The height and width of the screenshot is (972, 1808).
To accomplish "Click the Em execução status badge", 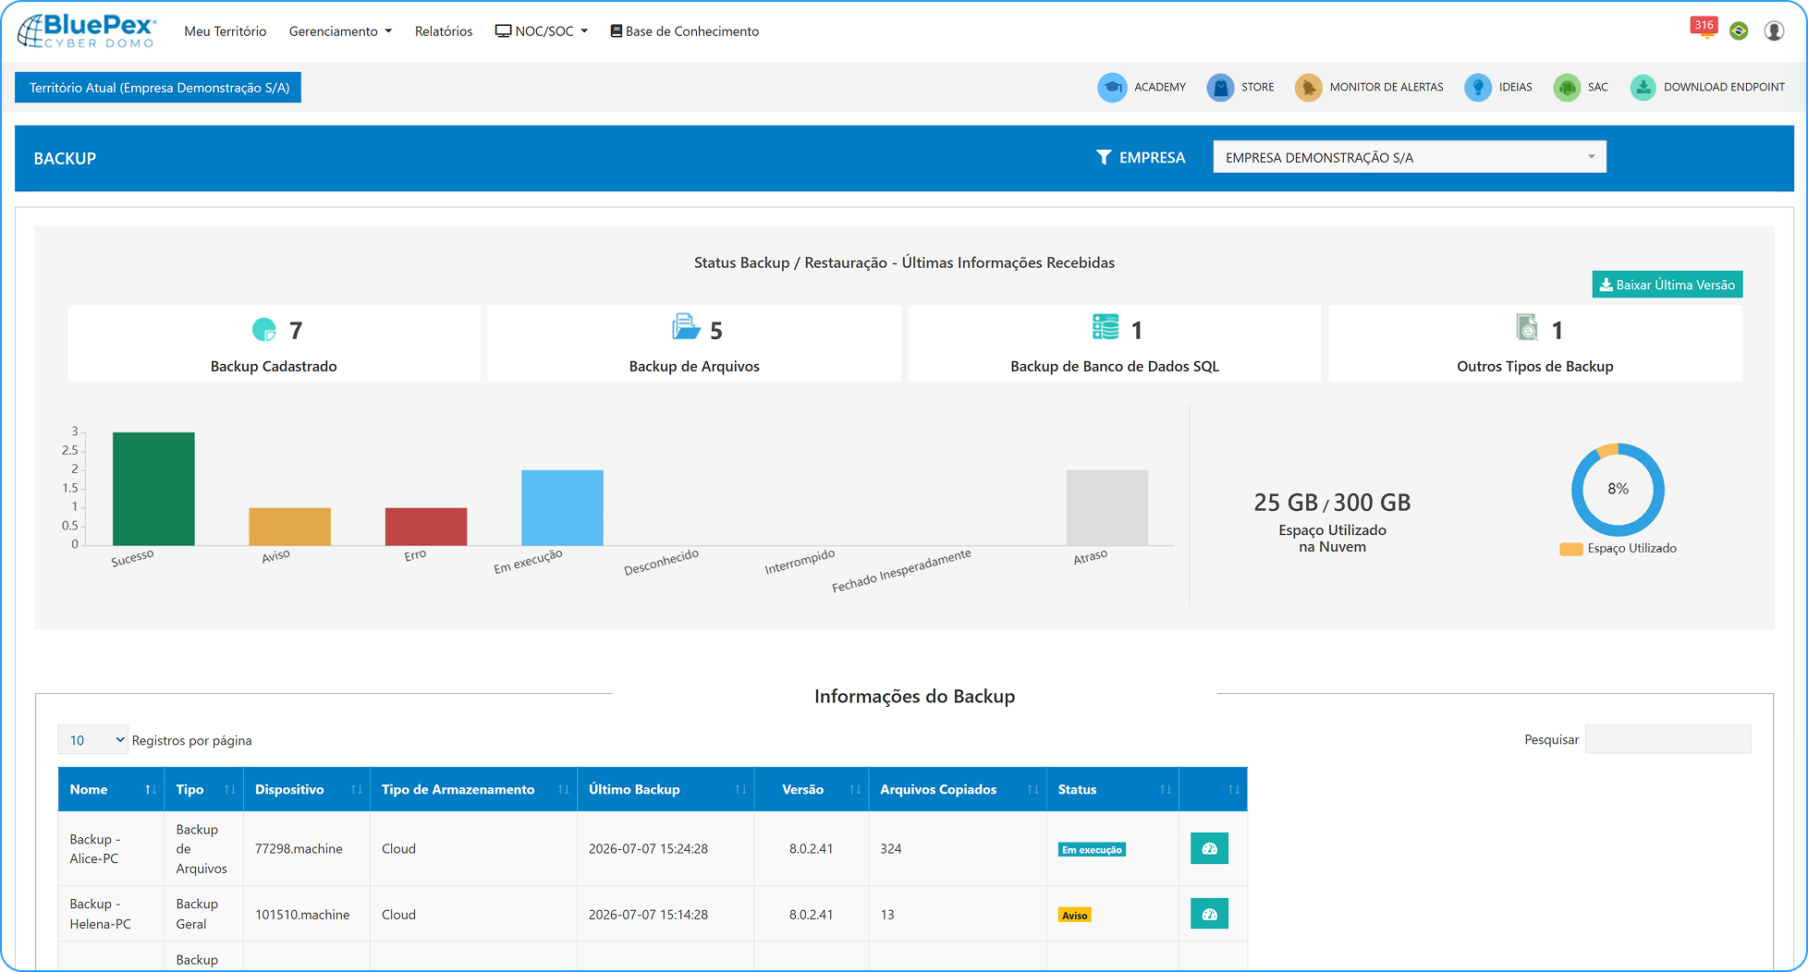I will point(1092,850).
